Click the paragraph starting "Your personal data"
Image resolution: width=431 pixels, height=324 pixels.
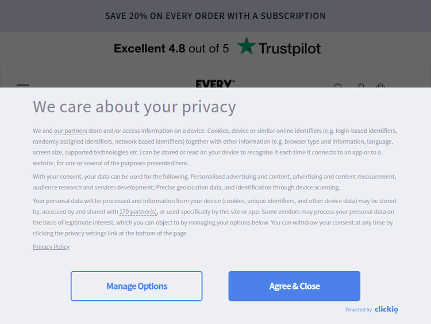[x=215, y=217]
